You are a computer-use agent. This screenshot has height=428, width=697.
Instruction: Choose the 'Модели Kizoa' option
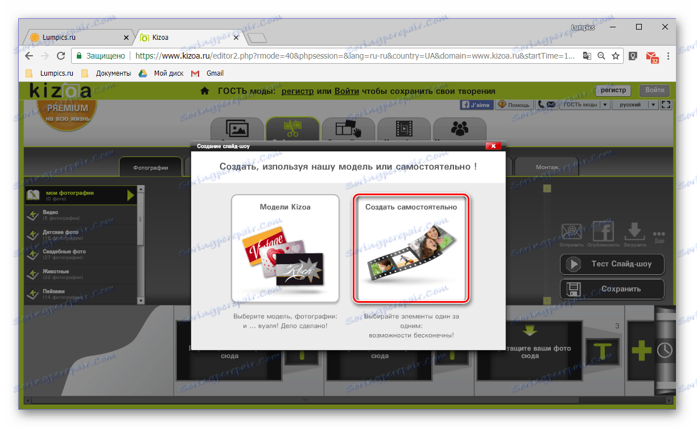(x=285, y=248)
